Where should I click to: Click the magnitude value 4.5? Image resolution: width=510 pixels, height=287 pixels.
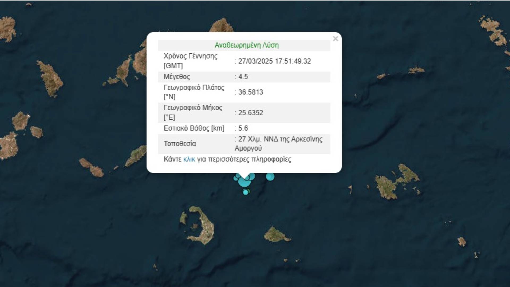[x=243, y=77]
